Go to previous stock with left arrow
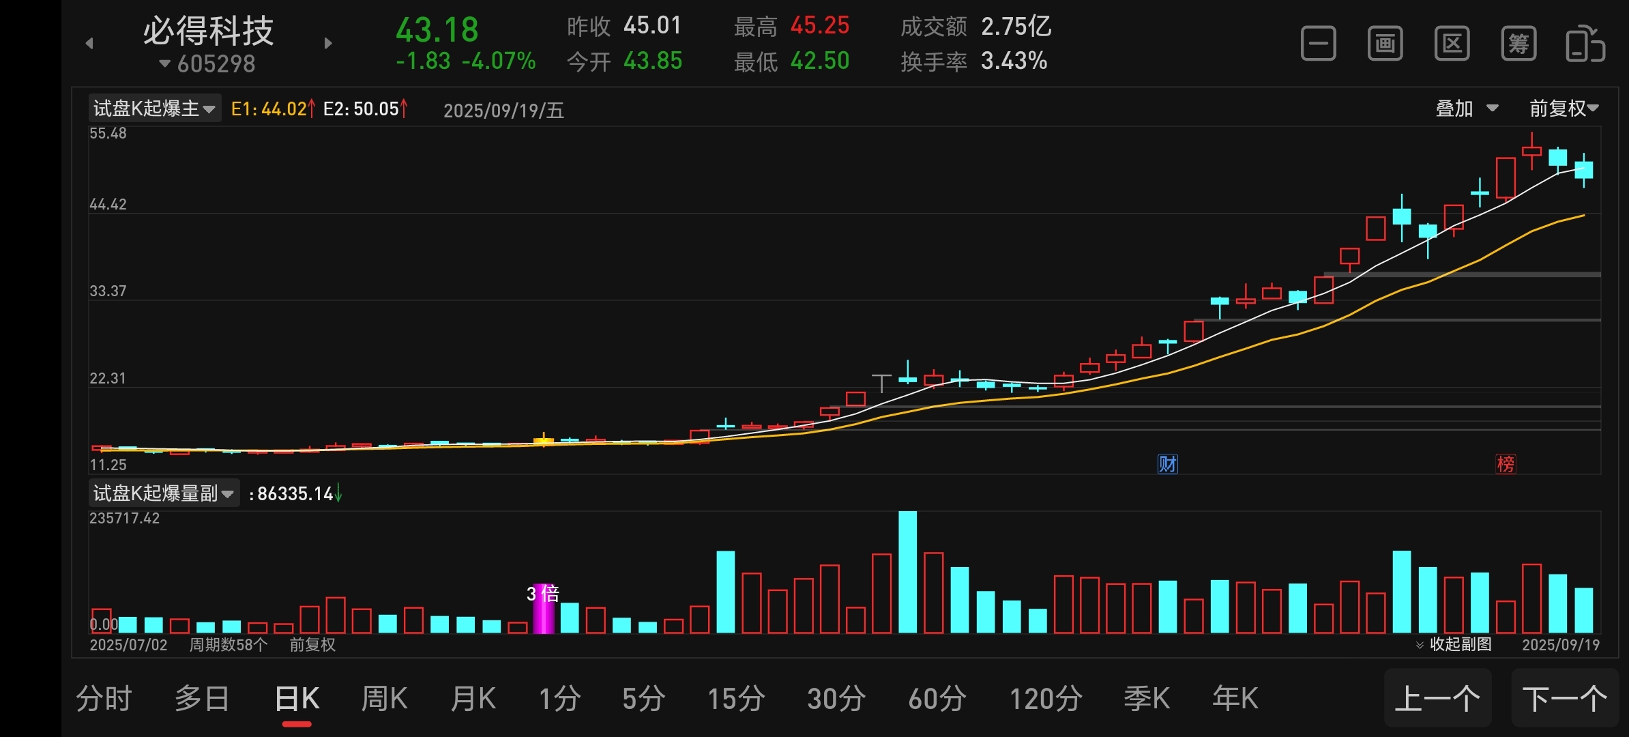This screenshot has height=737, width=1629. pyautogui.click(x=89, y=44)
